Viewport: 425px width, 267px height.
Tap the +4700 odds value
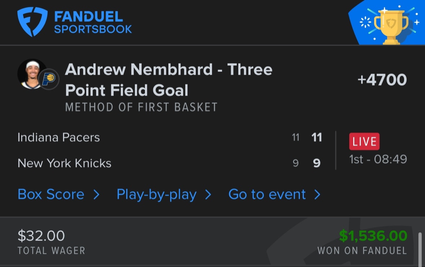click(x=382, y=80)
